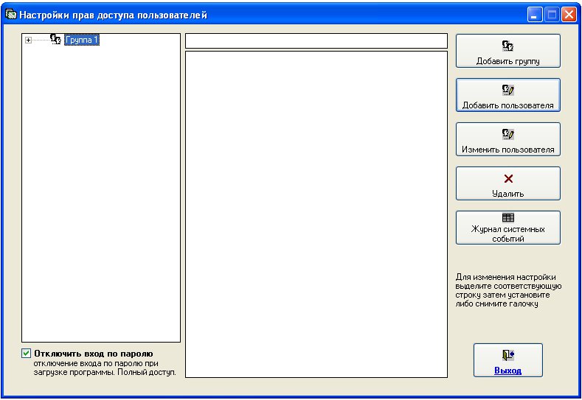Image resolution: width=582 pixels, height=400 pixels.
Task: Click the Добавить пользователя button
Action: [507, 95]
